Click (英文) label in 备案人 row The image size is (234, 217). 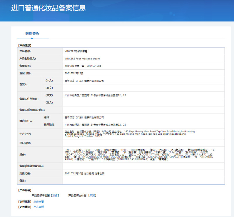[x=49, y=88]
